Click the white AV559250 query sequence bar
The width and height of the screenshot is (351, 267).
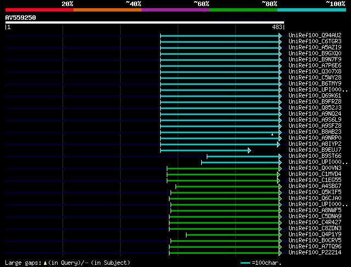pos(145,22)
